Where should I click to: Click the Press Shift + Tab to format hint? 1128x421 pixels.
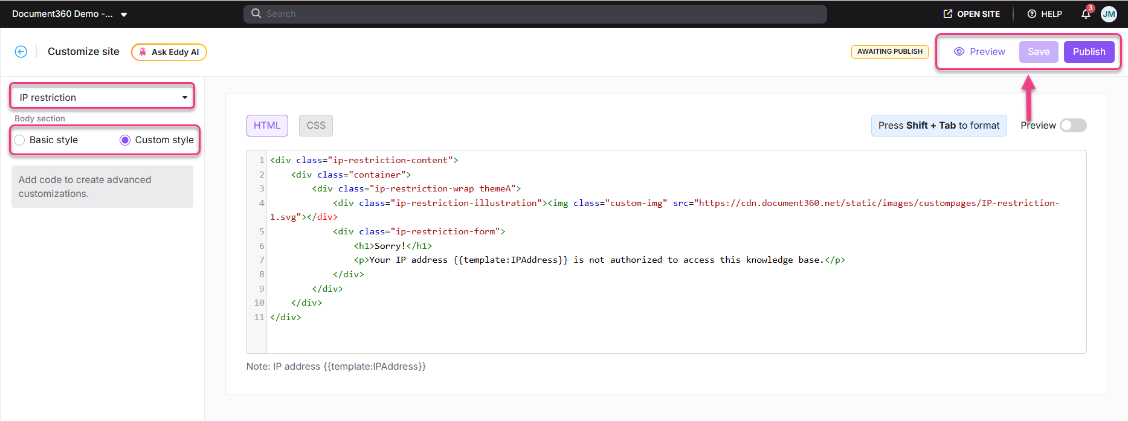click(x=939, y=126)
